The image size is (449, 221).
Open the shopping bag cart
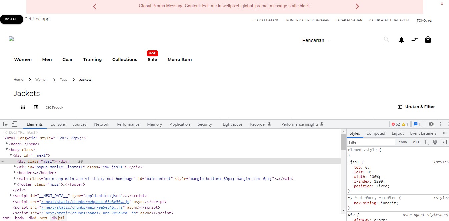point(428,40)
